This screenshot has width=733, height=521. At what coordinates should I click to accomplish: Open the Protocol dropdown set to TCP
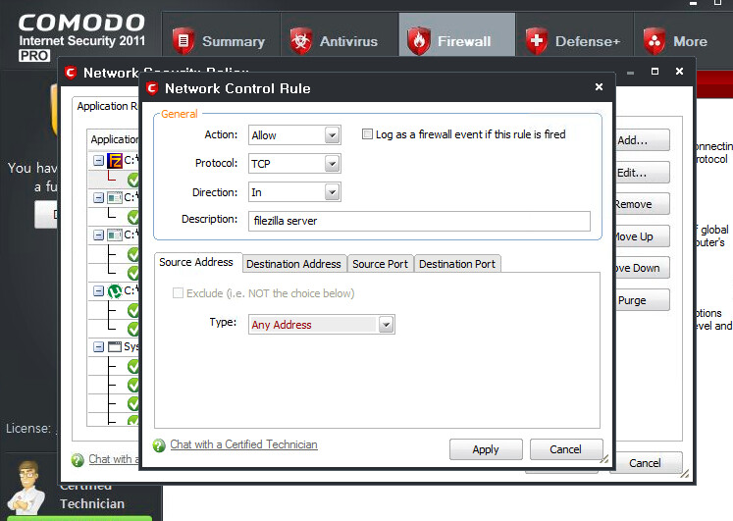[x=294, y=164]
